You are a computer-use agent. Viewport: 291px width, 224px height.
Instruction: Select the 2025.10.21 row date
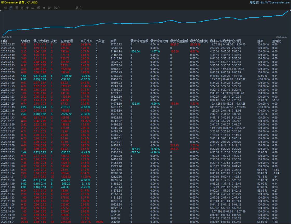[x=7, y=222]
